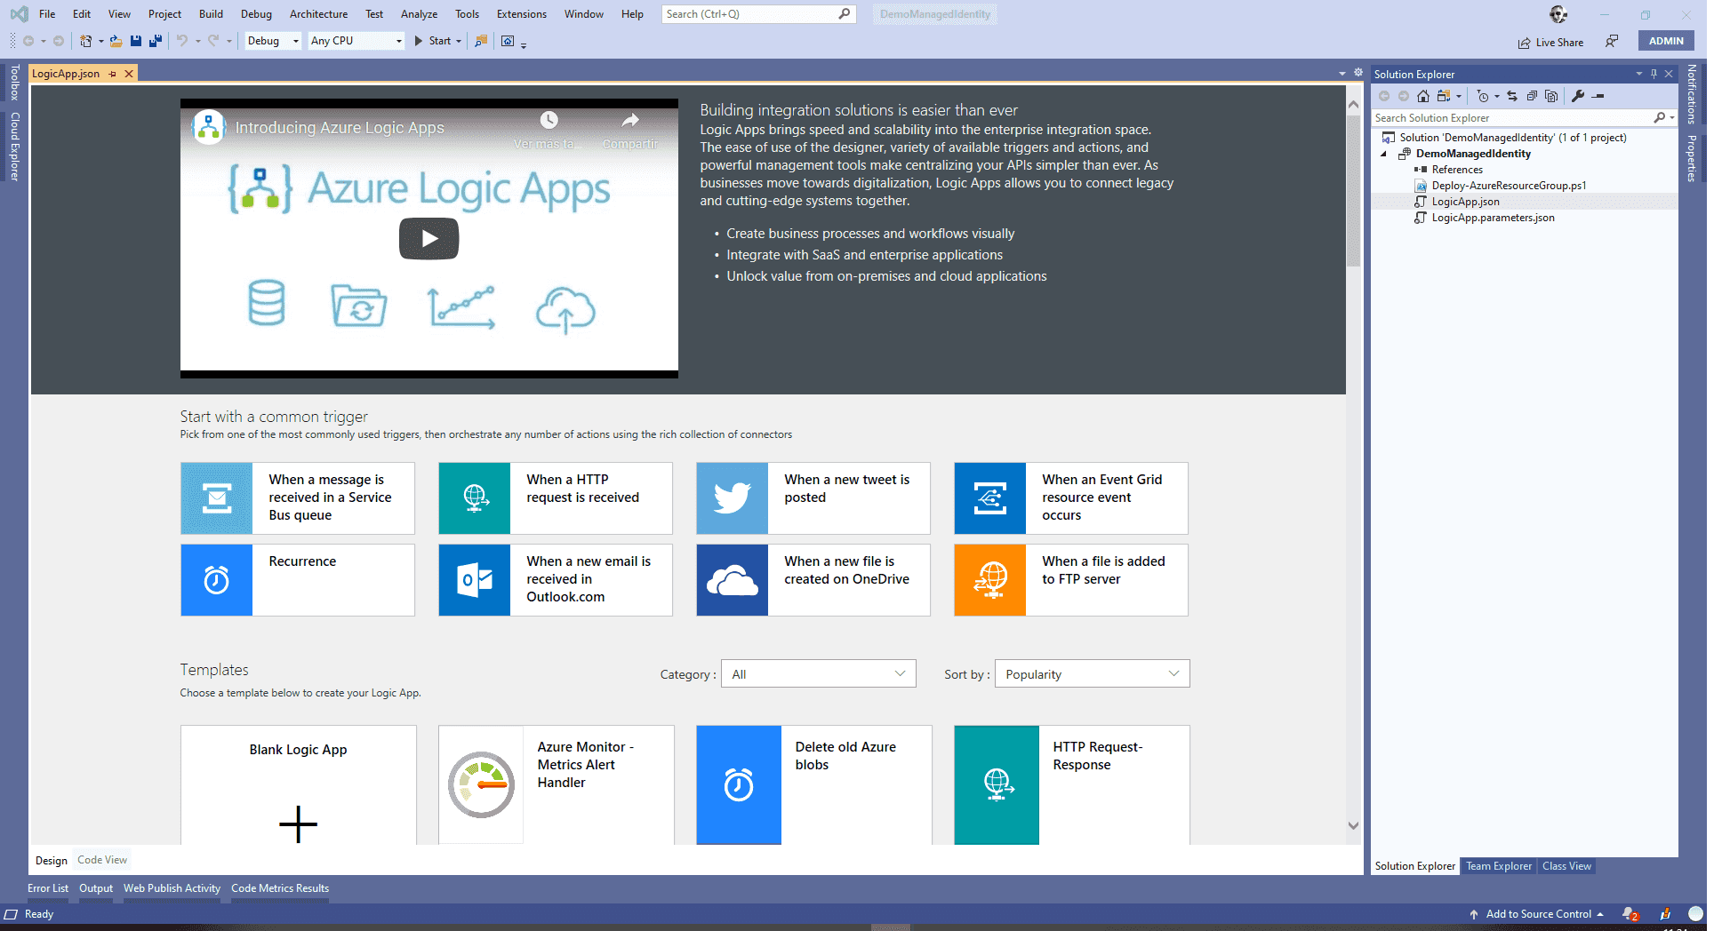Screen dimensions: 1714x931
Task: Click the Open File folder icon
Action: click(116, 41)
